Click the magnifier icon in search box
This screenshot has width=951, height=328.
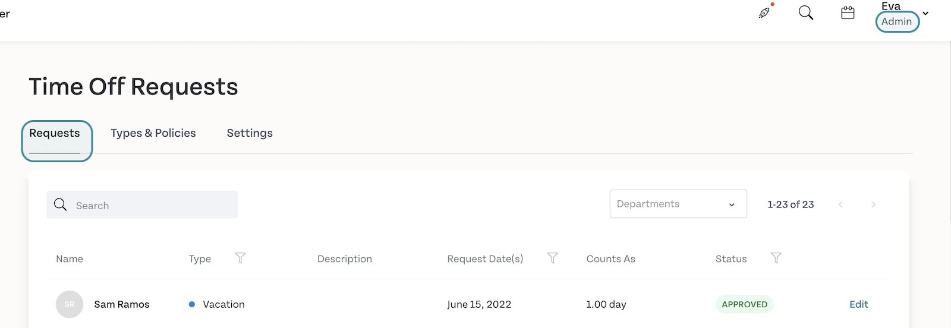point(60,204)
